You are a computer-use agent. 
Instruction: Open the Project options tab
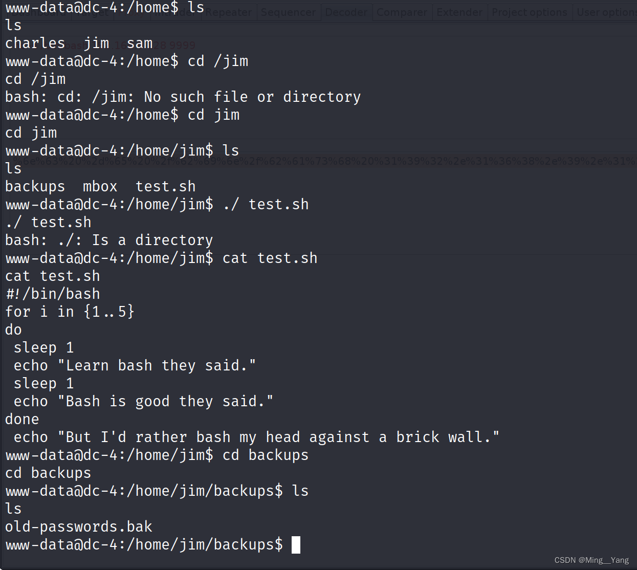[530, 12]
